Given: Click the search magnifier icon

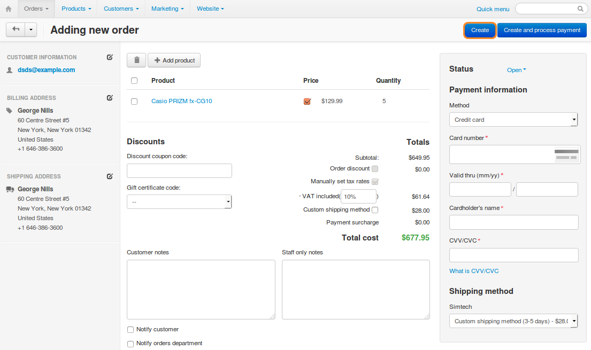Looking at the screenshot, I should click(580, 9).
